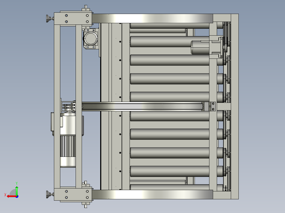The image size is (285, 213).
Task: Click the 'Y' label of the triad
Action: (x=17, y=183)
